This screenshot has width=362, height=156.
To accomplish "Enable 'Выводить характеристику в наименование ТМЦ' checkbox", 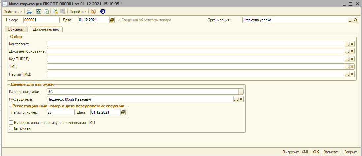I will [11, 123].
